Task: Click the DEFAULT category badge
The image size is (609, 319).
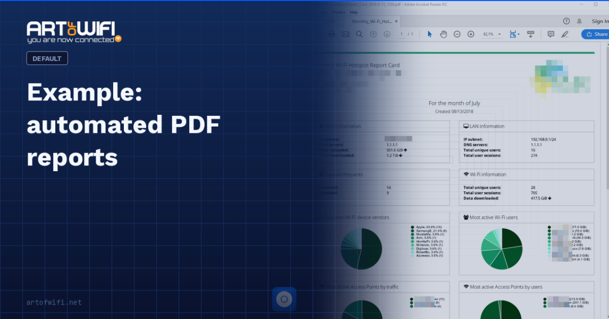Action: (47, 58)
